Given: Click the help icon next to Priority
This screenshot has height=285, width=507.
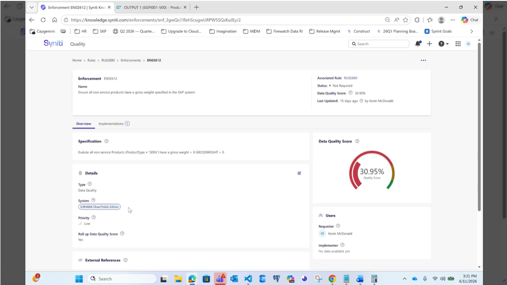Looking at the screenshot, I should [x=93, y=217].
